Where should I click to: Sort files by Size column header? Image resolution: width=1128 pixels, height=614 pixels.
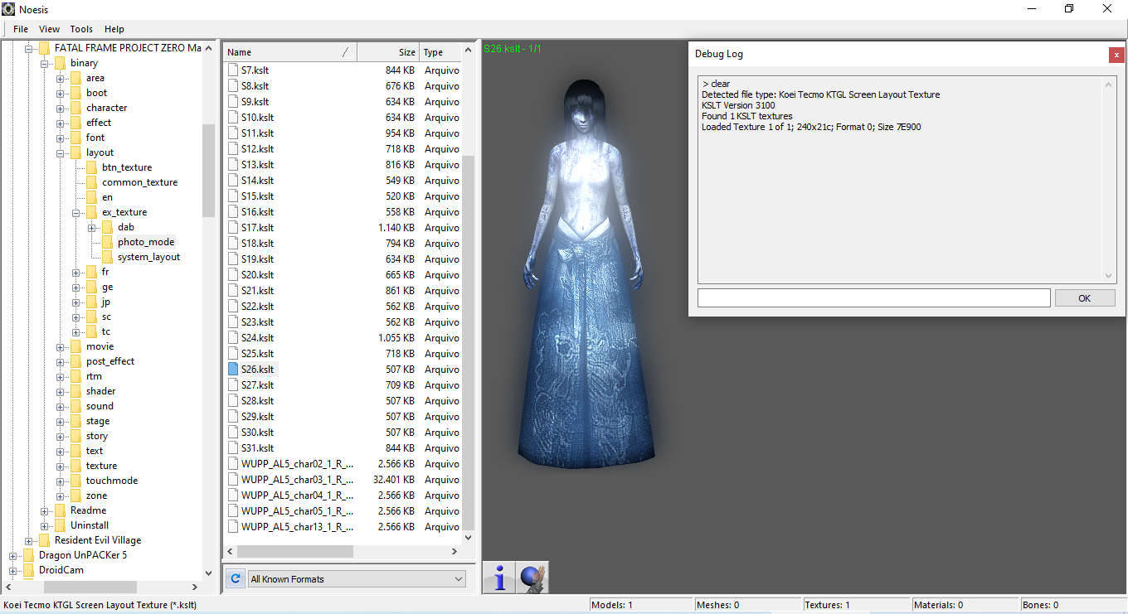[x=388, y=52]
